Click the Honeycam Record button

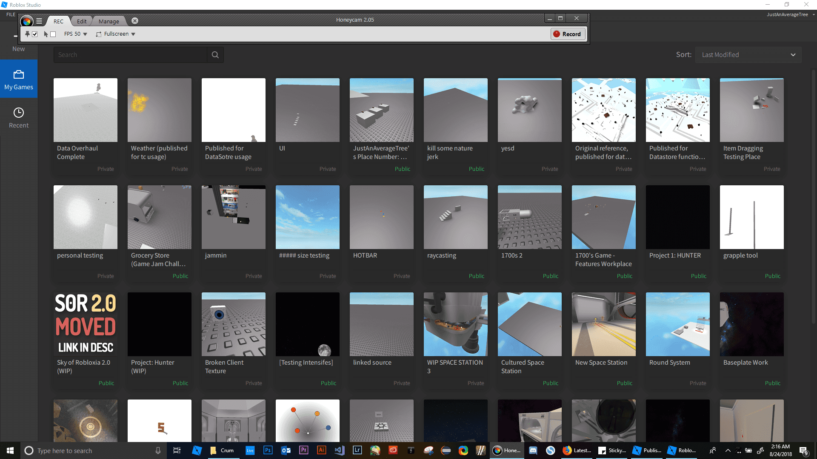pyautogui.click(x=568, y=34)
